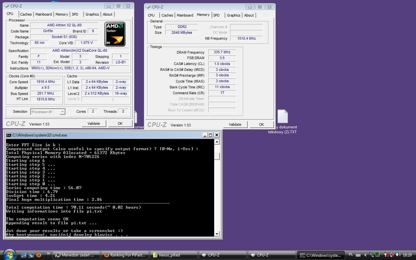
Task: Click the Bank Cycle Time value 11 clocks
Action: click(x=222, y=87)
